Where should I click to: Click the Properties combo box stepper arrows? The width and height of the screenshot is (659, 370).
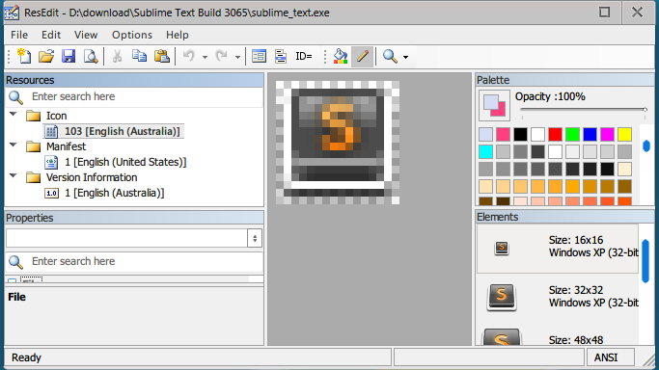pos(255,238)
